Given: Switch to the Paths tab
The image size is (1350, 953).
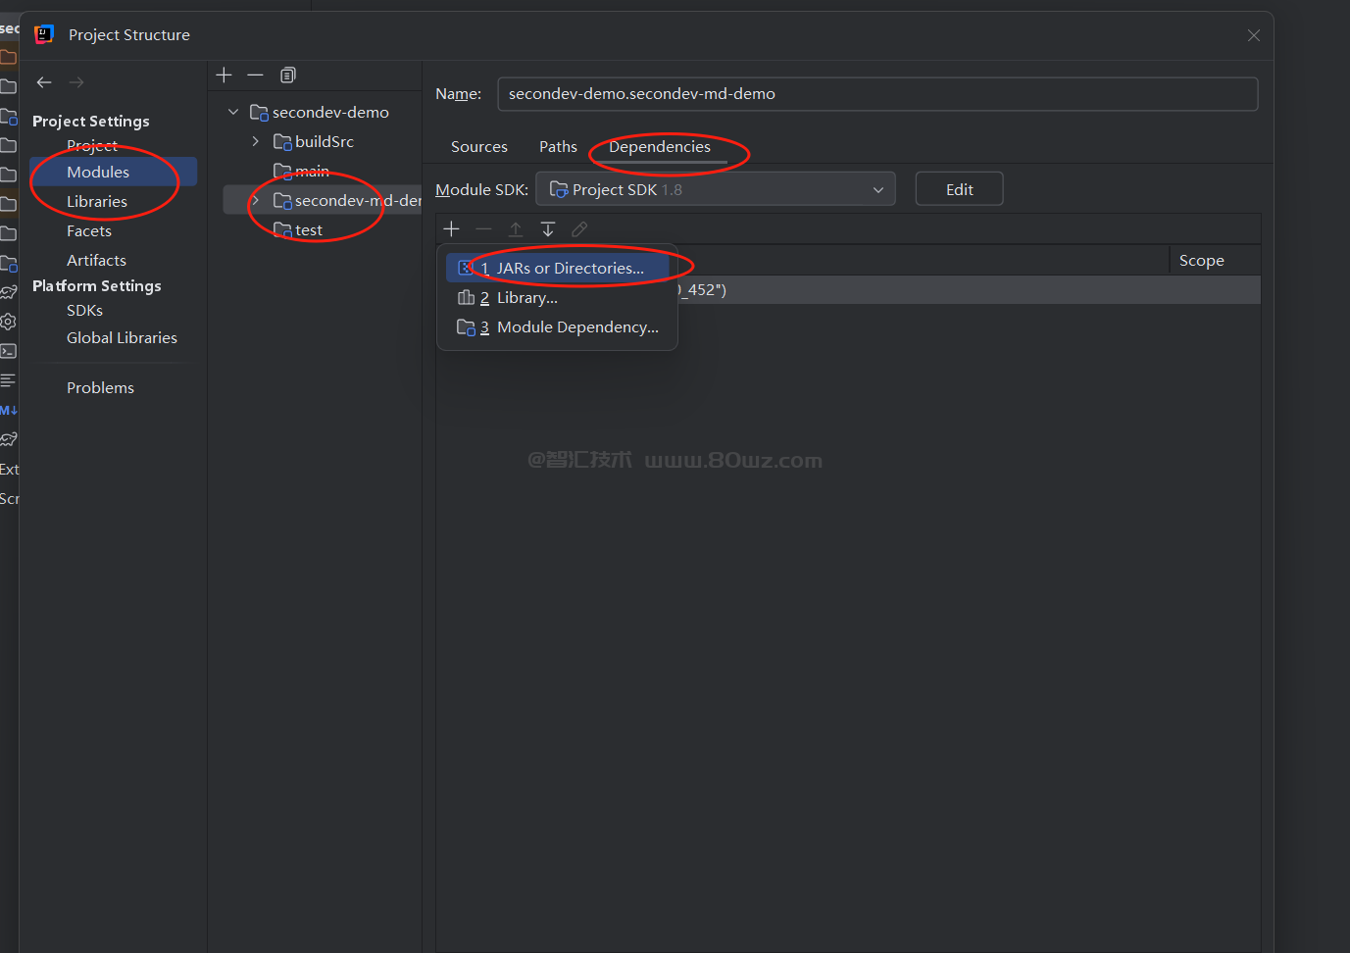Looking at the screenshot, I should pyautogui.click(x=558, y=147).
